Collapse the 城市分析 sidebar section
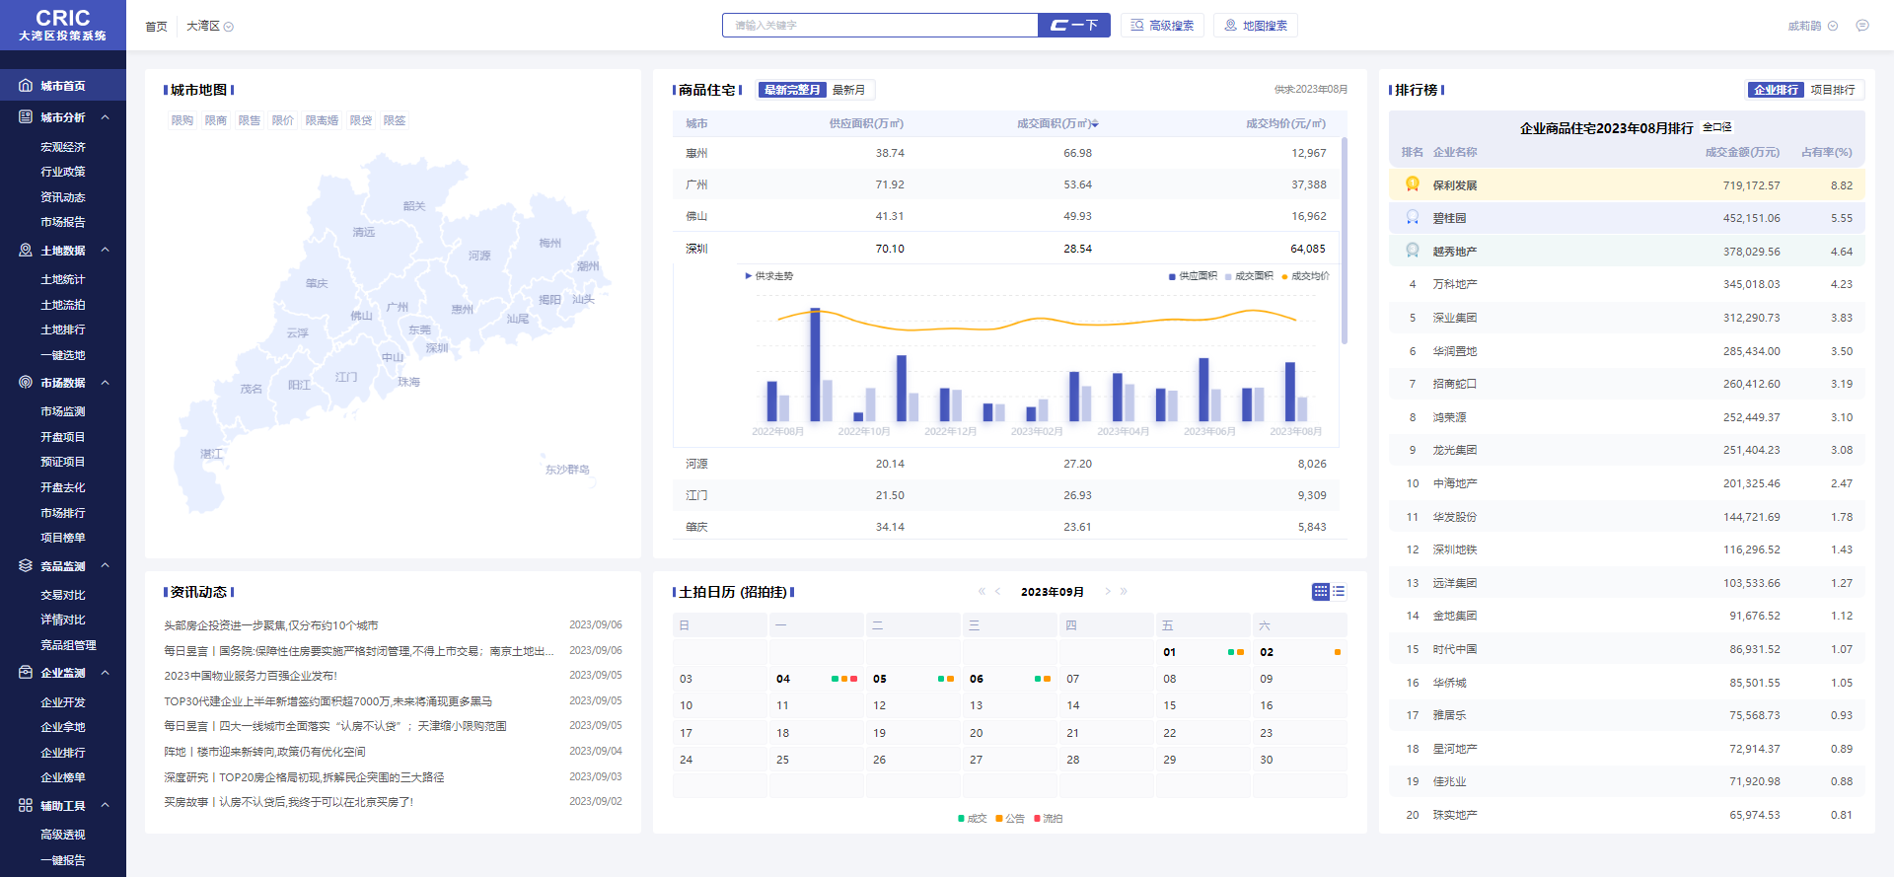Screen dimensions: 1894x877 pos(105,117)
